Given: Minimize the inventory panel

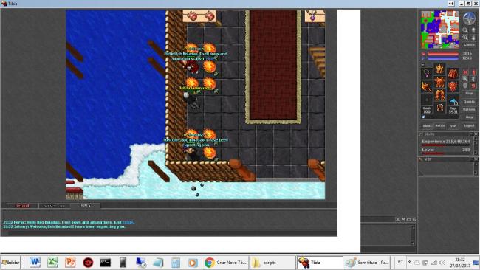Looking at the screenshot, I should [x=422, y=64].
